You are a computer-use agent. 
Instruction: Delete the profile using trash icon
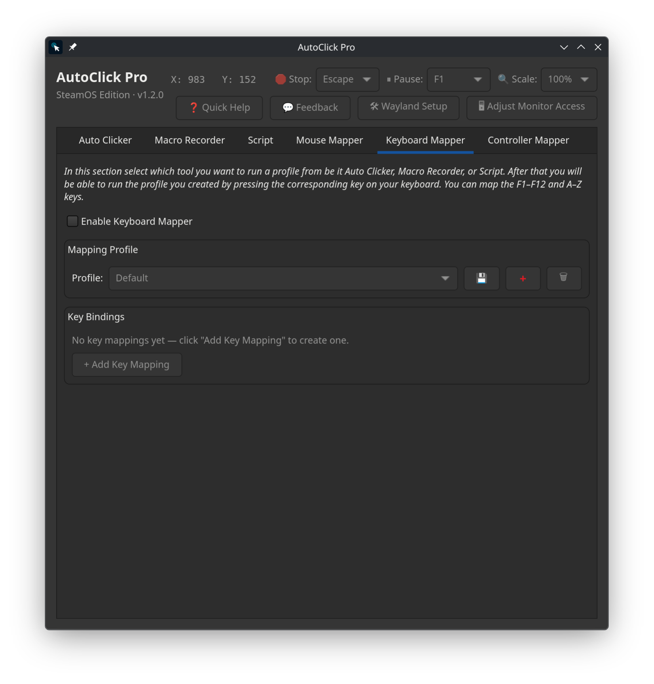(x=564, y=278)
